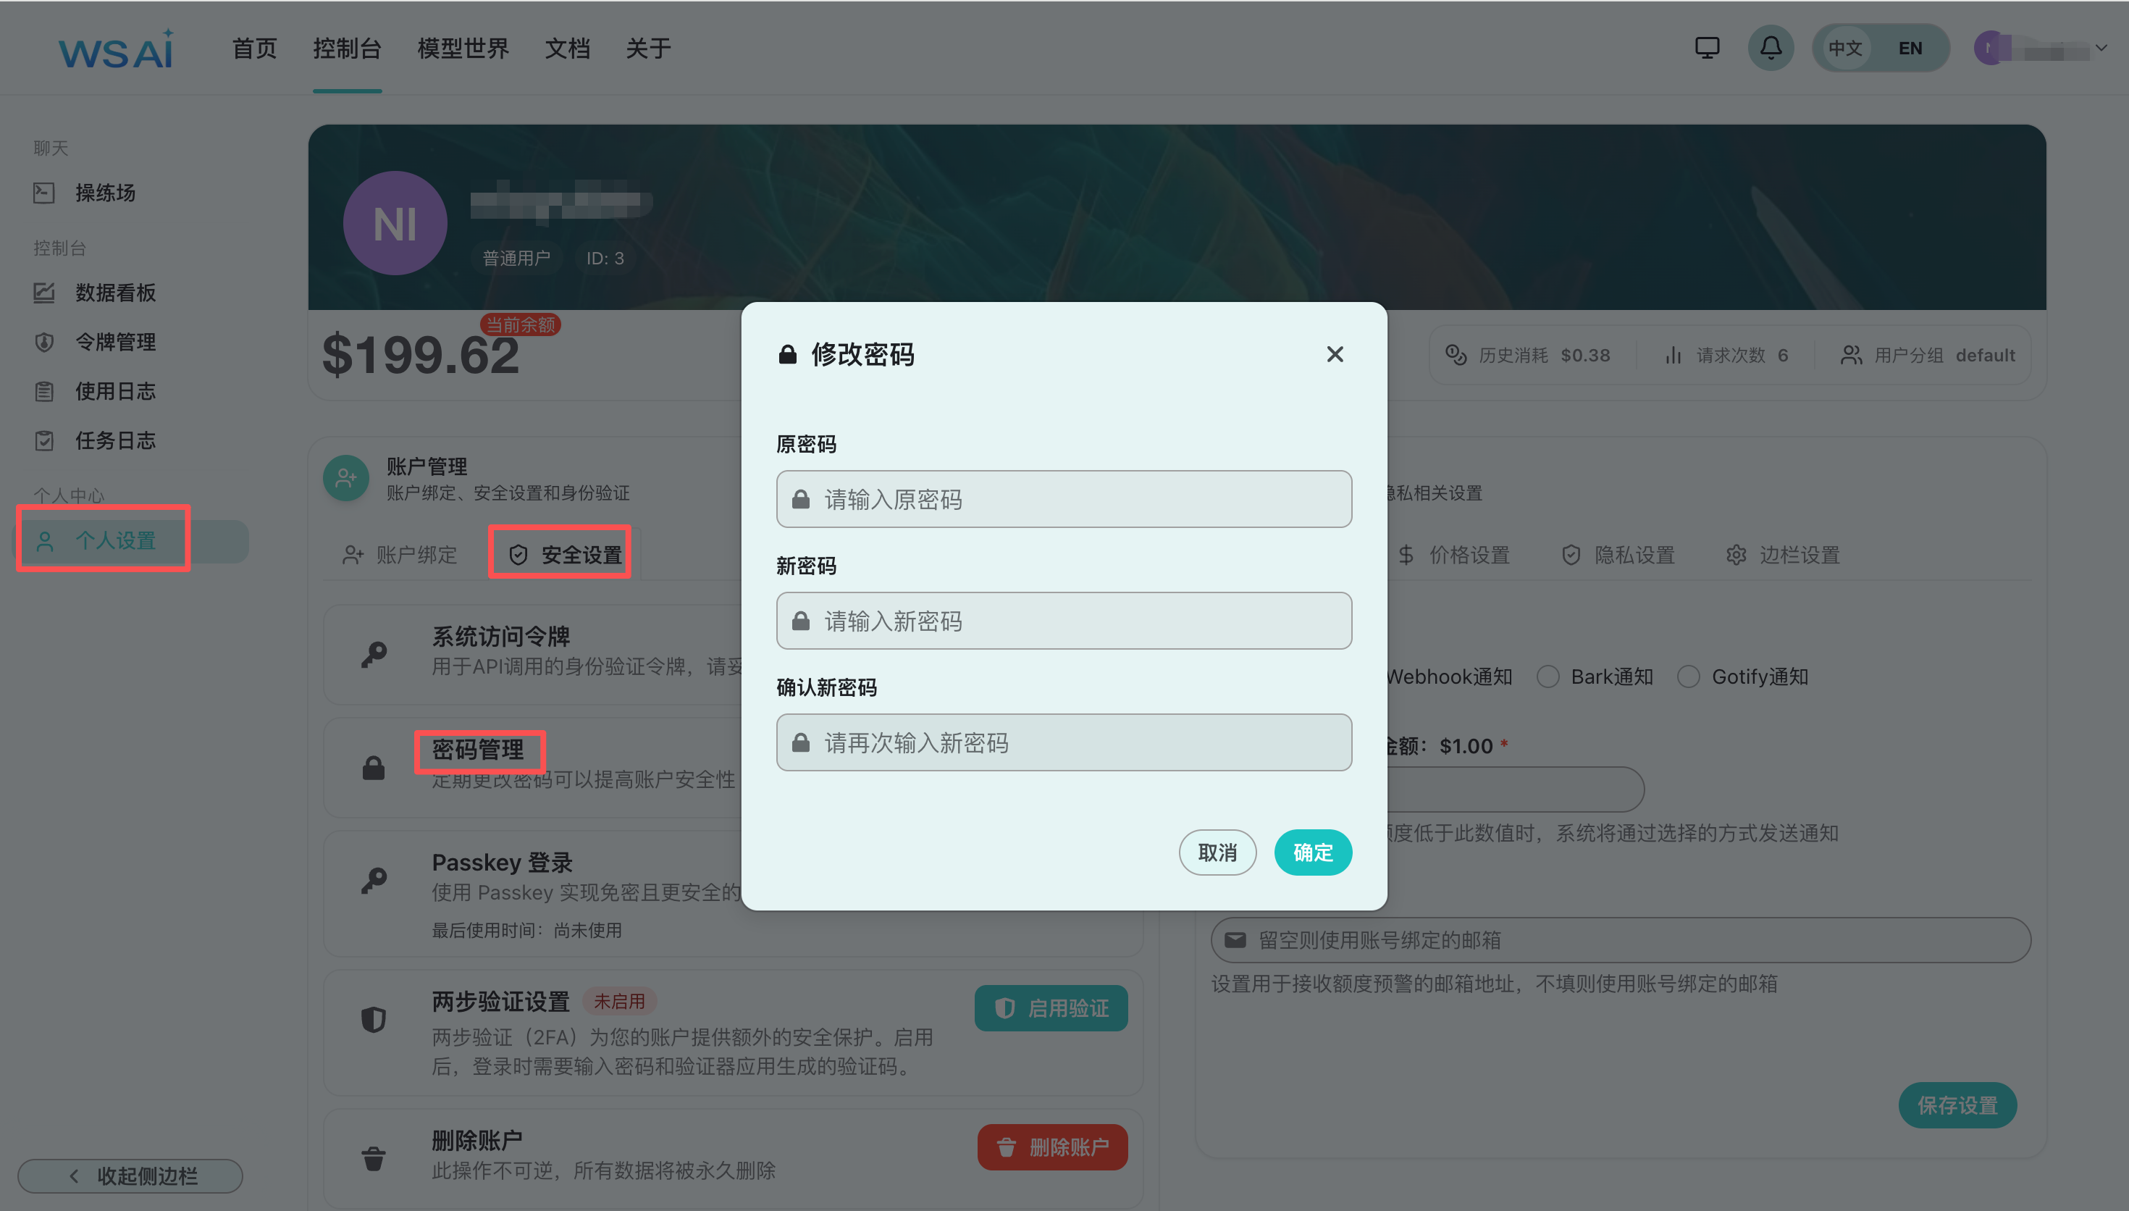Open 任务日志 in the sidebar
The height and width of the screenshot is (1211, 2129).
tap(116, 440)
